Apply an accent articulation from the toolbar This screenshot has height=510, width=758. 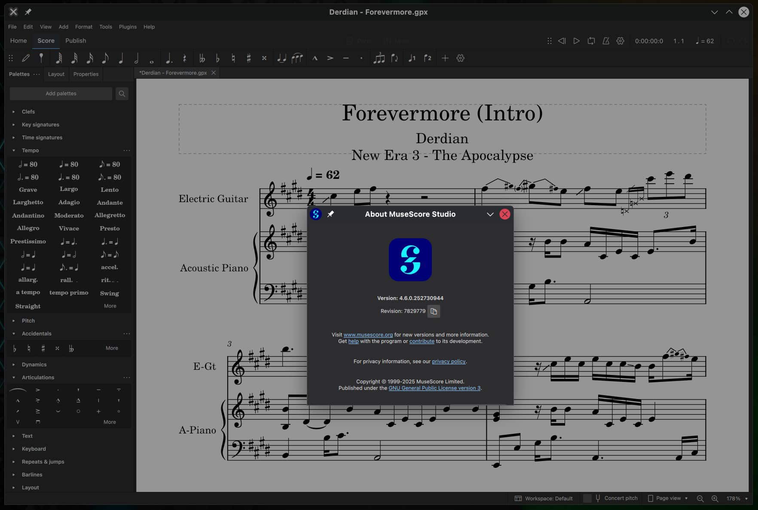click(330, 58)
